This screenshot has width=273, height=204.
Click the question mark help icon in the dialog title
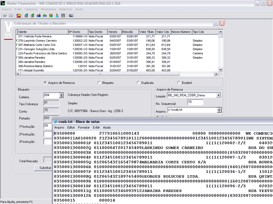pyautogui.click(x=215, y=23)
